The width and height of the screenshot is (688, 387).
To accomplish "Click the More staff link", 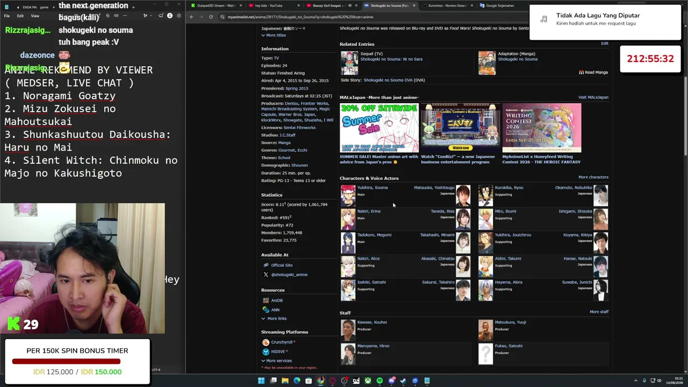I will coord(599,312).
